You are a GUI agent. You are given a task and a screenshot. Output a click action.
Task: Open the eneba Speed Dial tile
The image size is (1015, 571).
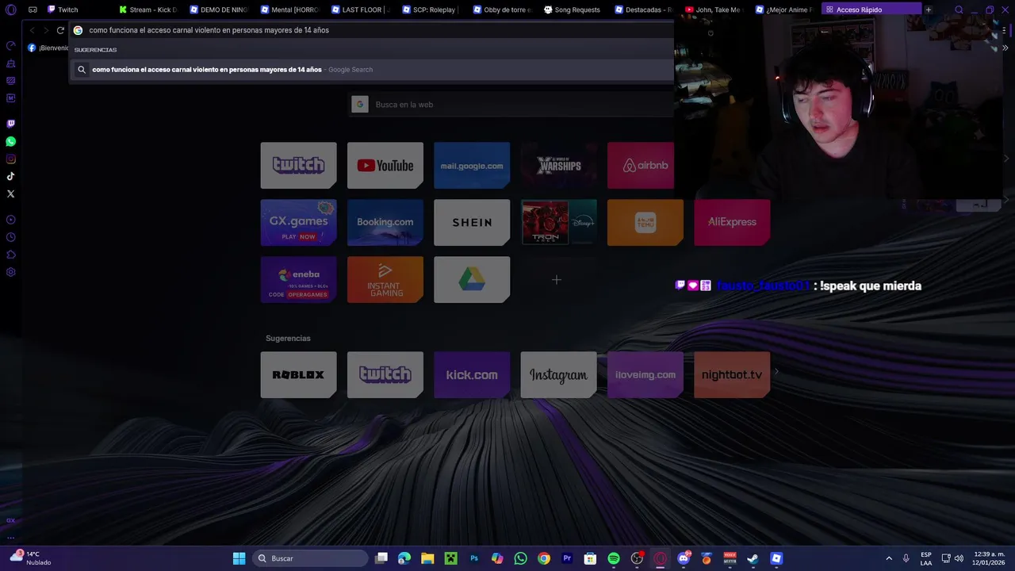pyautogui.click(x=298, y=279)
